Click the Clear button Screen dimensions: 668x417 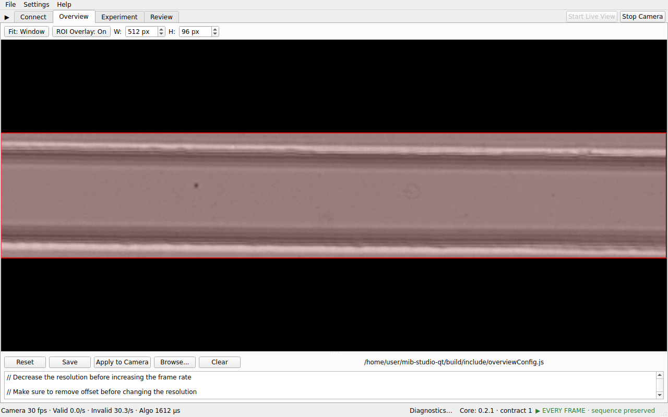click(x=220, y=362)
